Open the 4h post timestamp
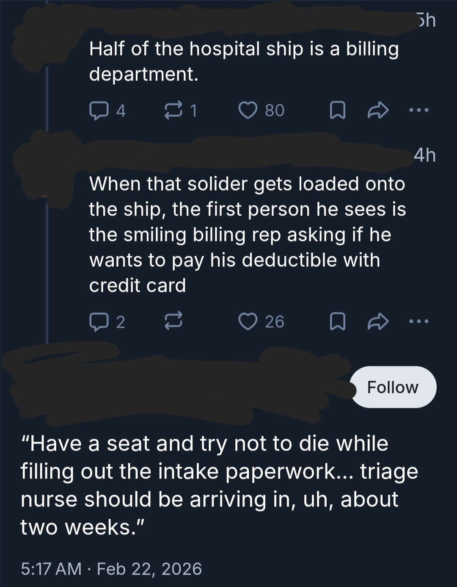Screen dimensions: 457x587 click(x=424, y=155)
